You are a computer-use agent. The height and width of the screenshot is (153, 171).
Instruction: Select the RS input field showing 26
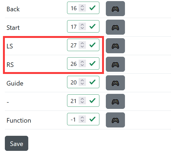[74, 64]
